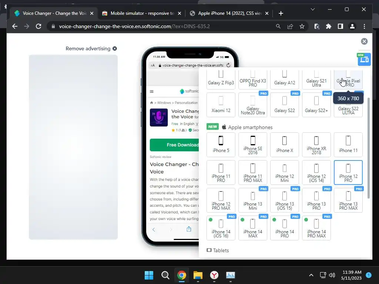Open Windows Start menu

pos(149,275)
